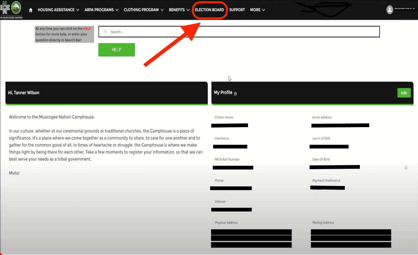Click the 'Payment Preference' label
Image resolution: width=418 pixels, height=255 pixels.
point(326,180)
